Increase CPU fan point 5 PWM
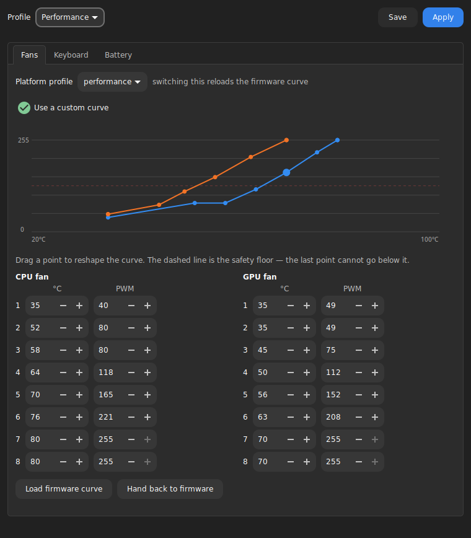The height and width of the screenshot is (538, 471). (147, 395)
